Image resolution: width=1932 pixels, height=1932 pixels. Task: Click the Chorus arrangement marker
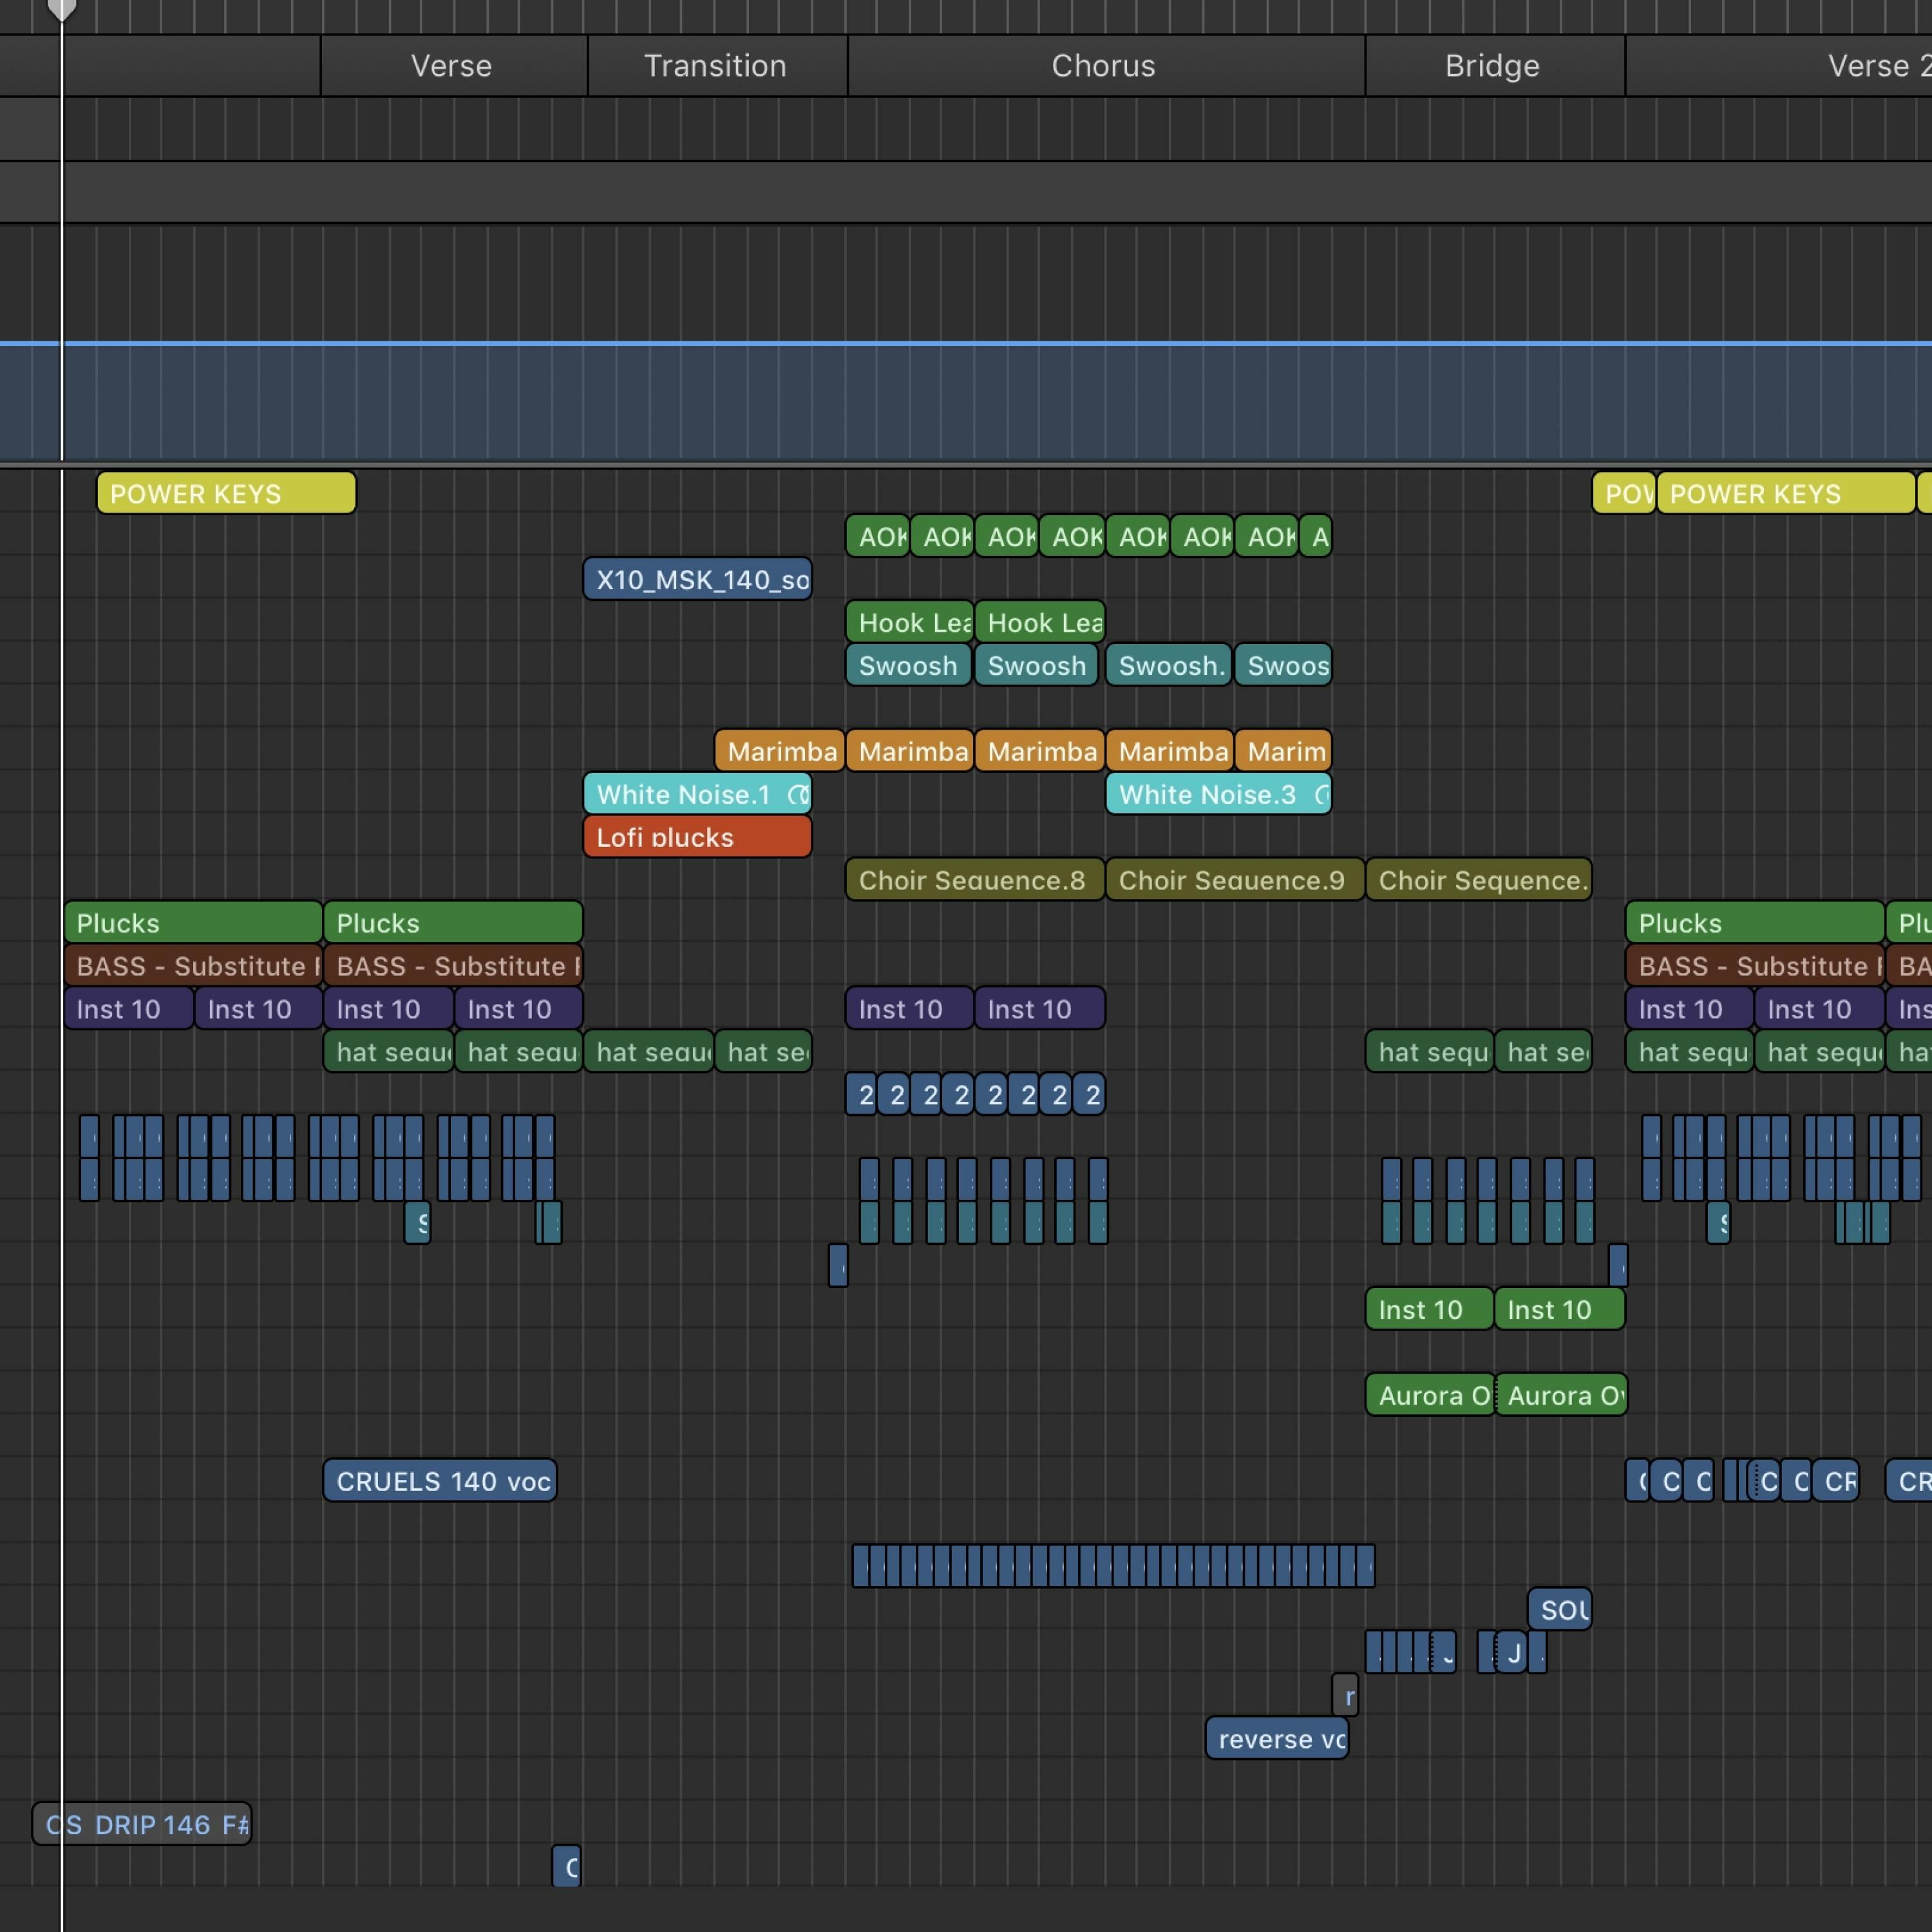pos(1104,66)
